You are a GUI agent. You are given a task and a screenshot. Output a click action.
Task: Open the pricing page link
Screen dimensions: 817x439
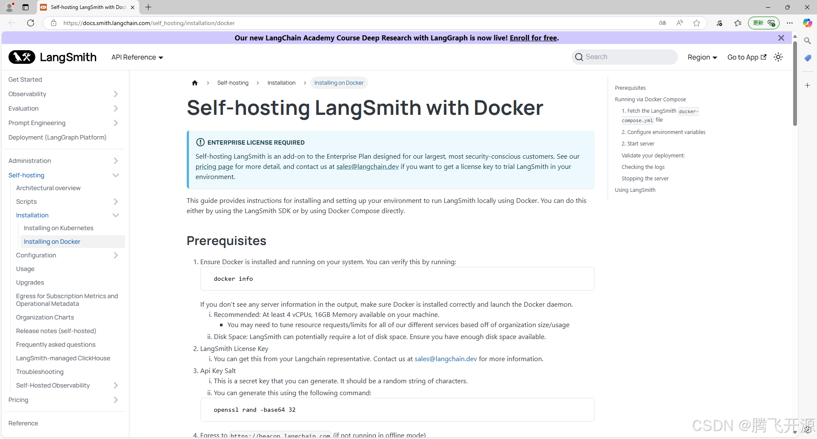tap(214, 167)
